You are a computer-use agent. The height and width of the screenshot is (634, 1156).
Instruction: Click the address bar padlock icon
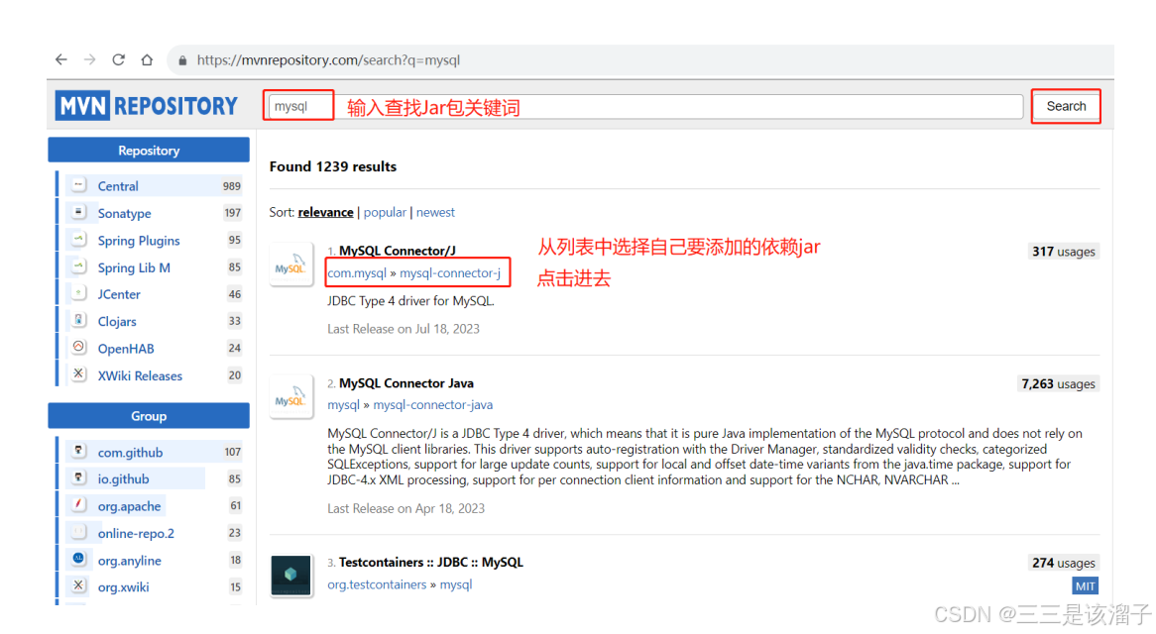click(182, 60)
